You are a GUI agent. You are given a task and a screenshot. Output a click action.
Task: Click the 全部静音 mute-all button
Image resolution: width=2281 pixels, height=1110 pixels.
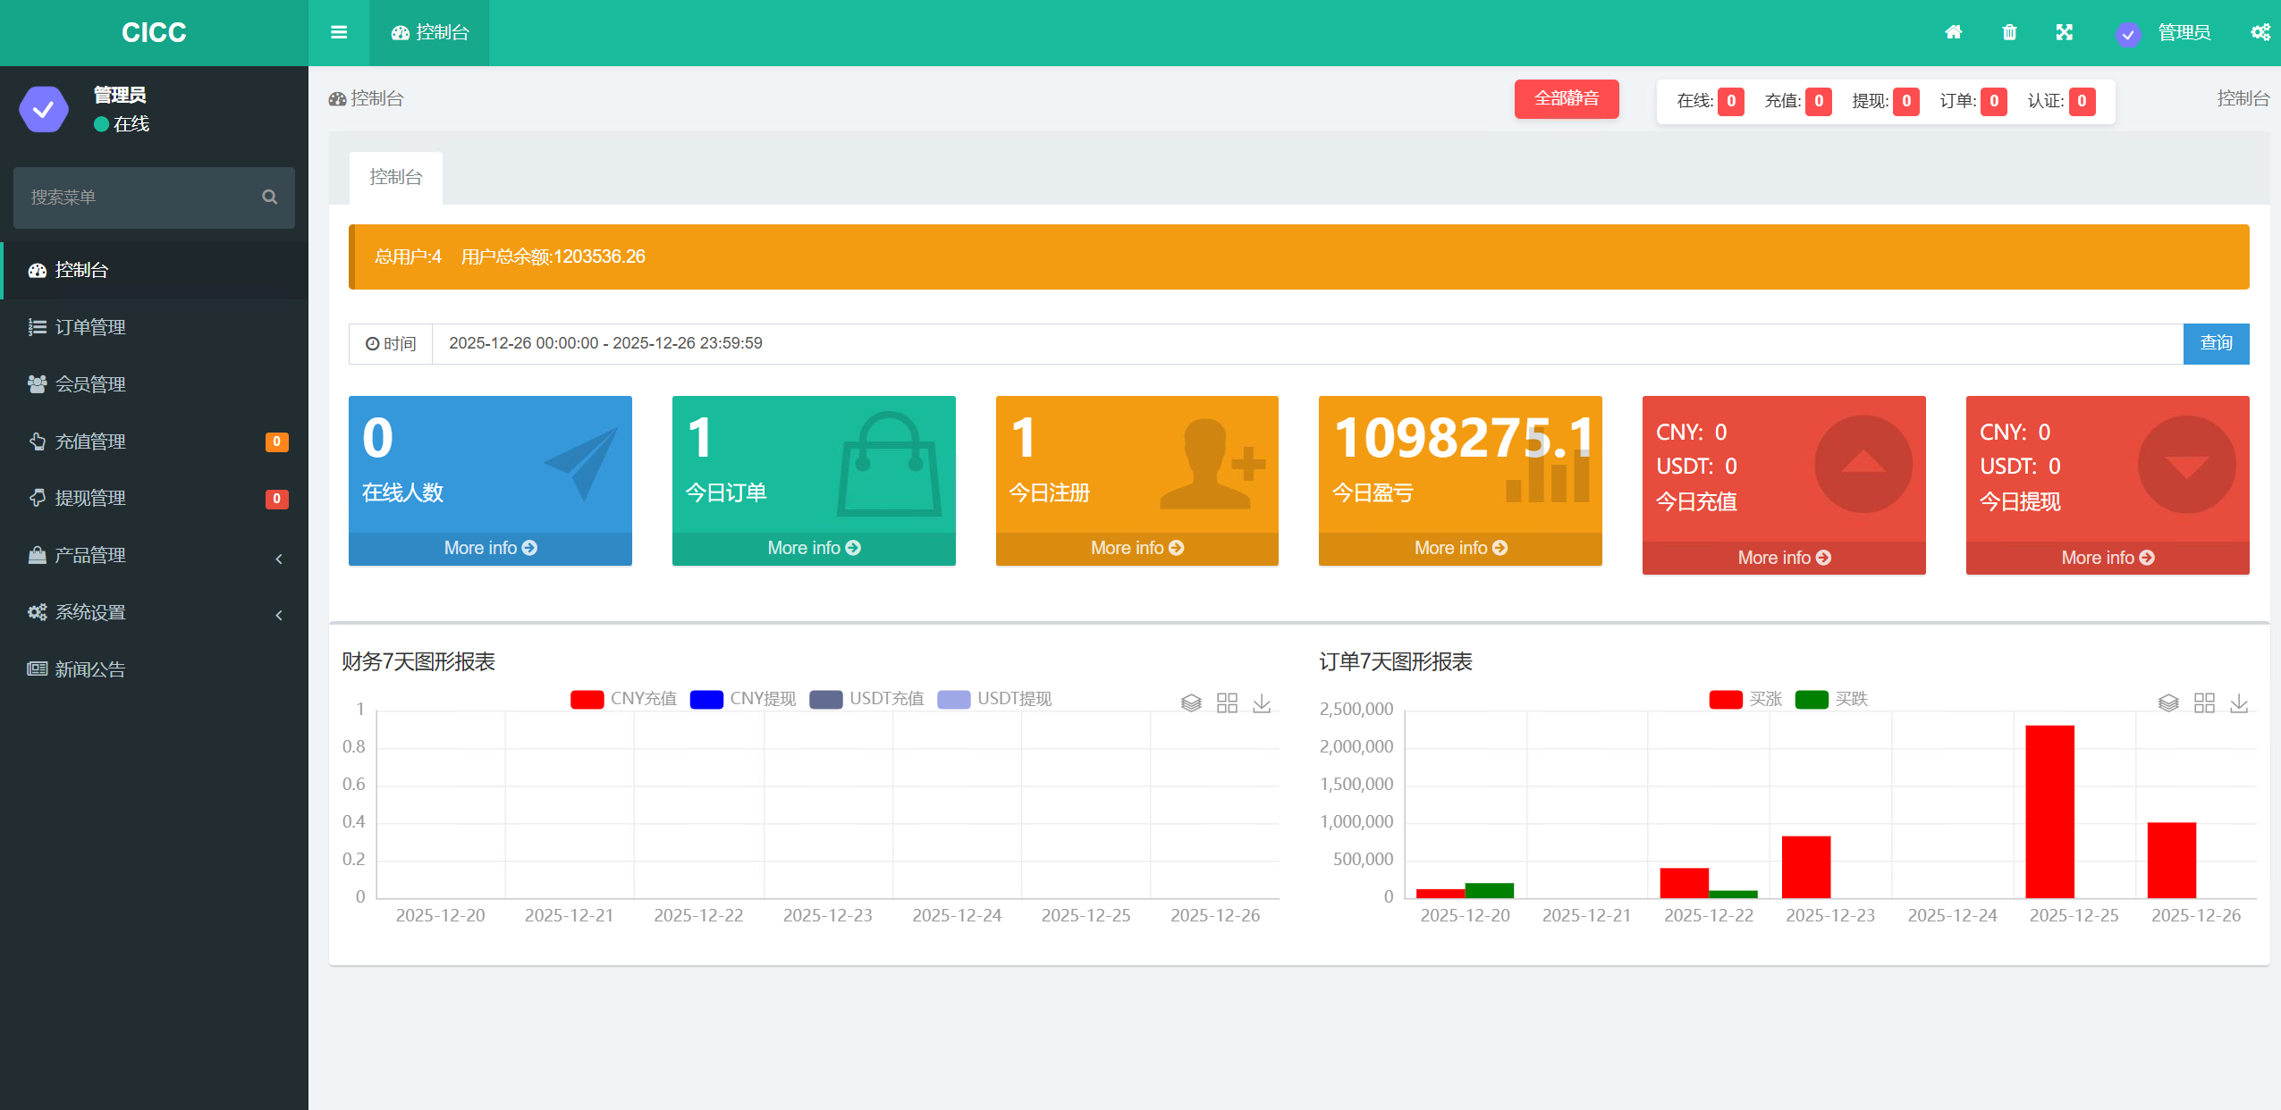point(1566,98)
